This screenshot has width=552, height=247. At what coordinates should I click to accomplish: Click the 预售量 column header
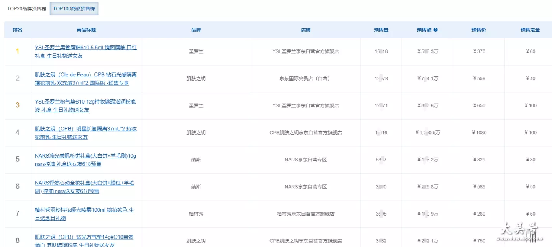tap(381, 30)
